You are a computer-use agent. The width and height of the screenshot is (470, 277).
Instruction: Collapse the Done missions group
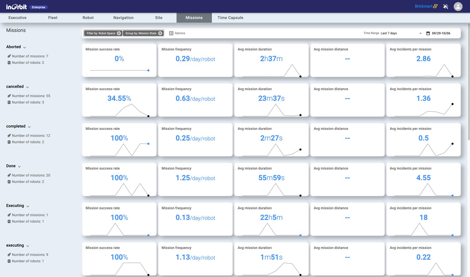[x=19, y=167]
